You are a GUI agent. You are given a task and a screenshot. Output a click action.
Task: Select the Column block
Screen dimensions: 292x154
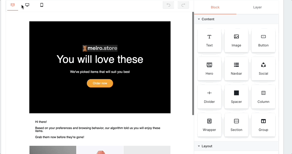(263, 97)
